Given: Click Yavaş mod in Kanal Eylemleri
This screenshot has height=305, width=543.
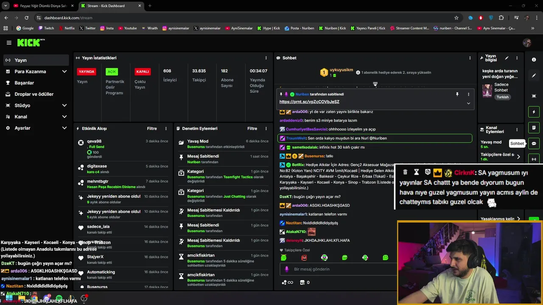Looking at the screenshot, I should coord(491,144).
